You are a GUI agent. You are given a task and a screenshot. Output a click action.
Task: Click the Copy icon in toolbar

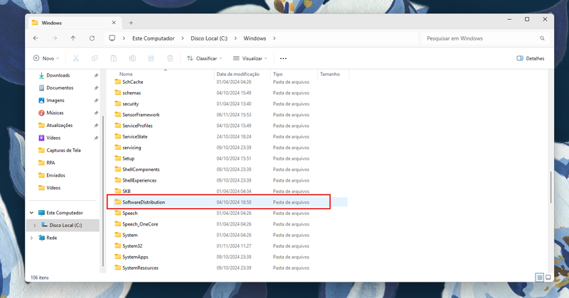95,58
